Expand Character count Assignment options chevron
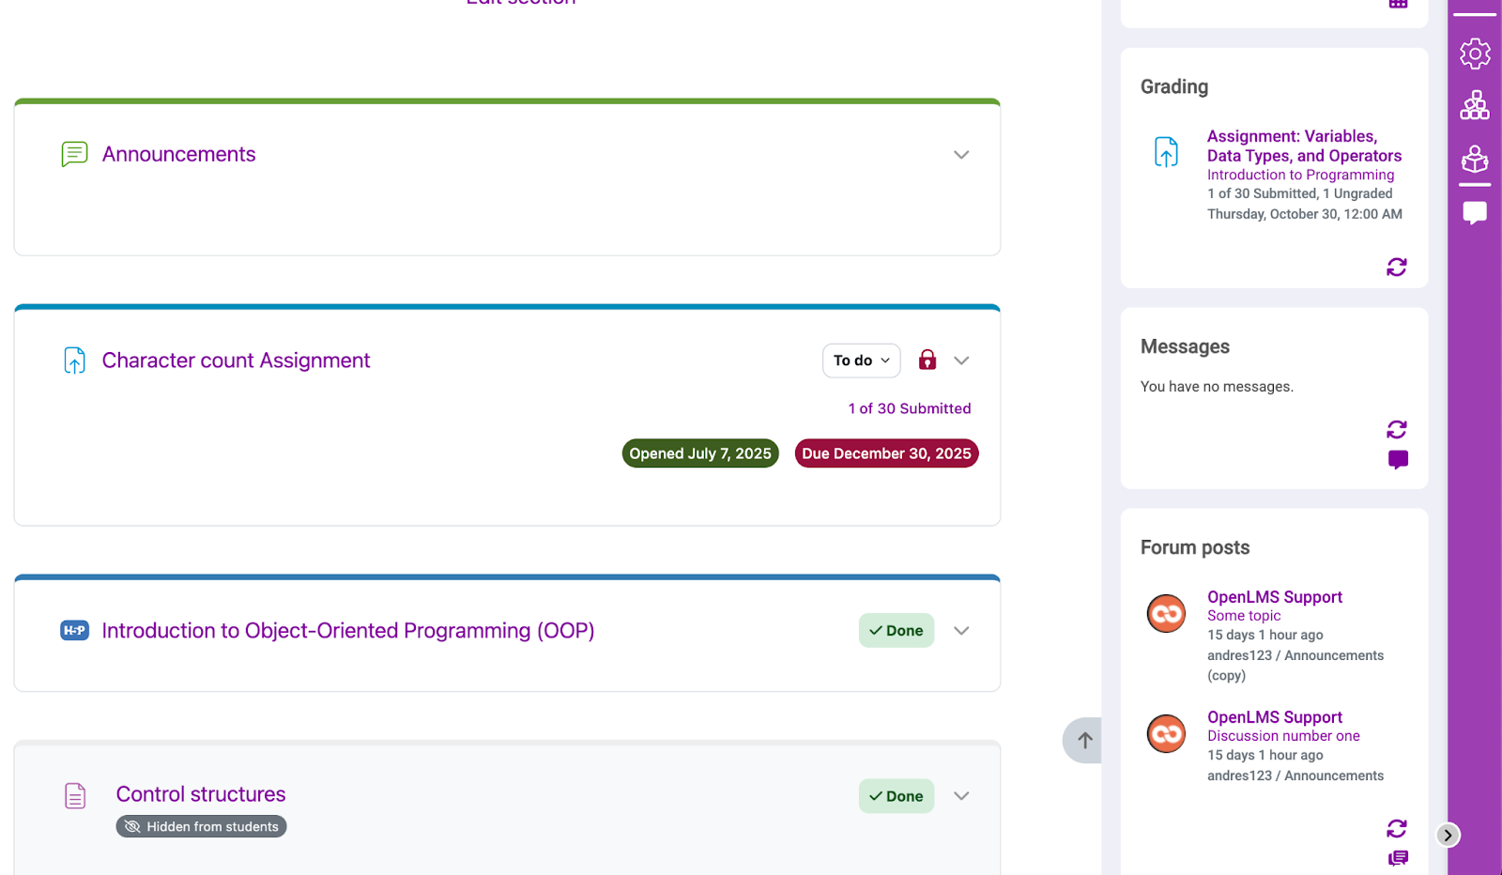 click(x=960, y=361)
